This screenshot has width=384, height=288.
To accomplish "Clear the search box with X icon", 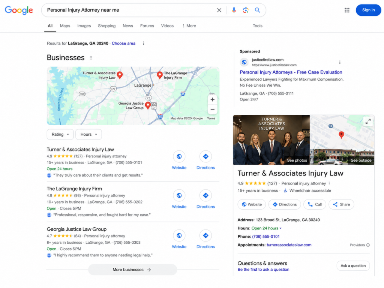I will pyautogui.click(x=219, y=10).
